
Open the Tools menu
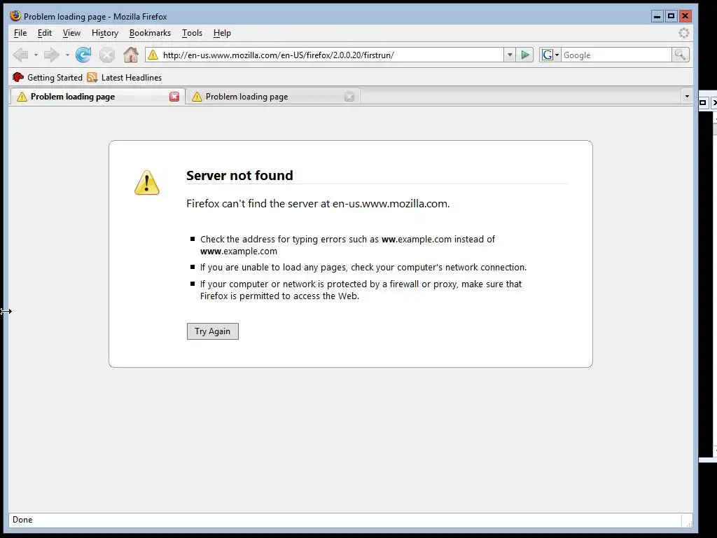pyautogui.click(x=192, y=33)
